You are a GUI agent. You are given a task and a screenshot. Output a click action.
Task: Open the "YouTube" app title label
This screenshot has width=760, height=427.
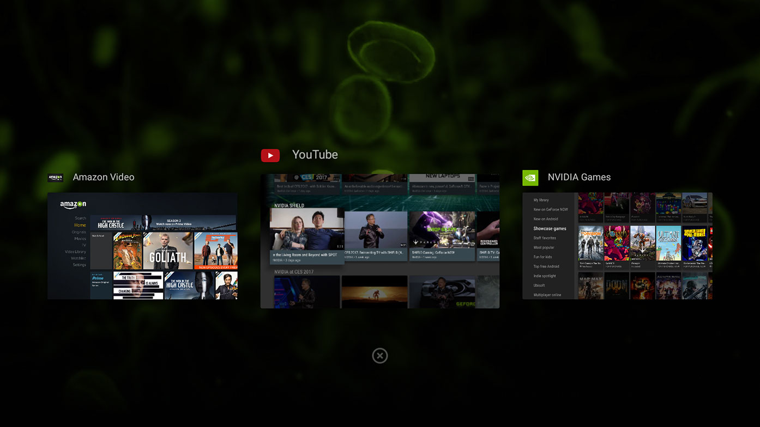pos(315,155)
